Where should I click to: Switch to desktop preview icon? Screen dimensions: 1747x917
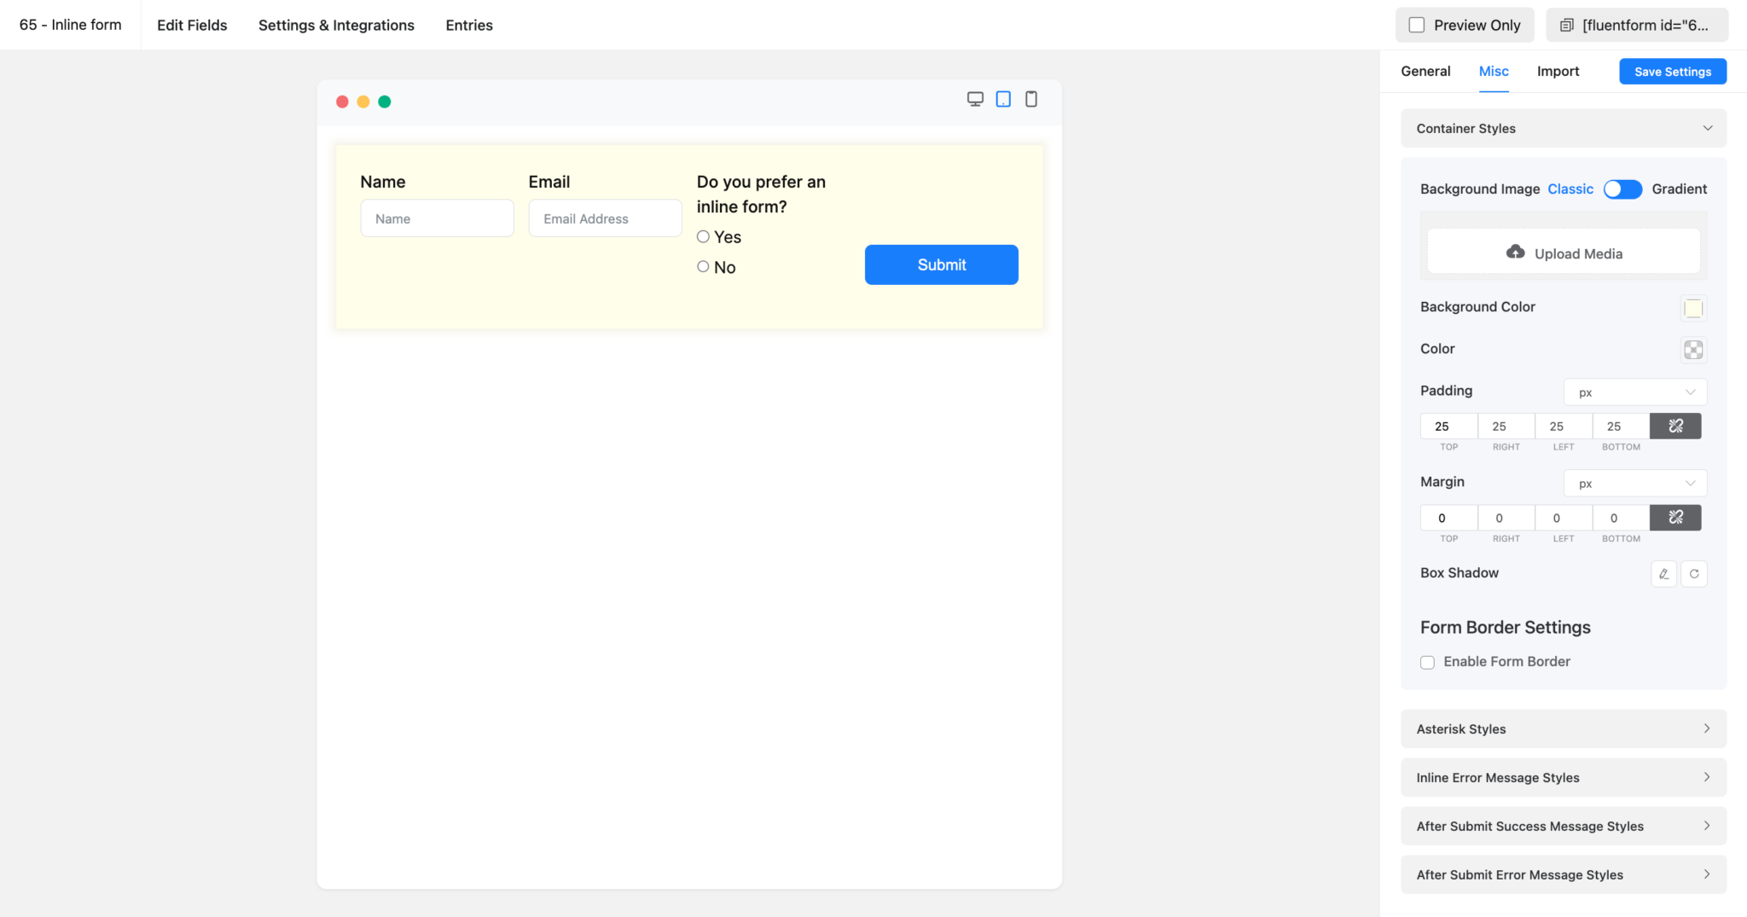(x=975, y=99)
